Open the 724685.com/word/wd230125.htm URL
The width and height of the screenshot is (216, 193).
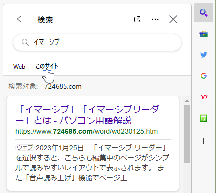point(86,131)
